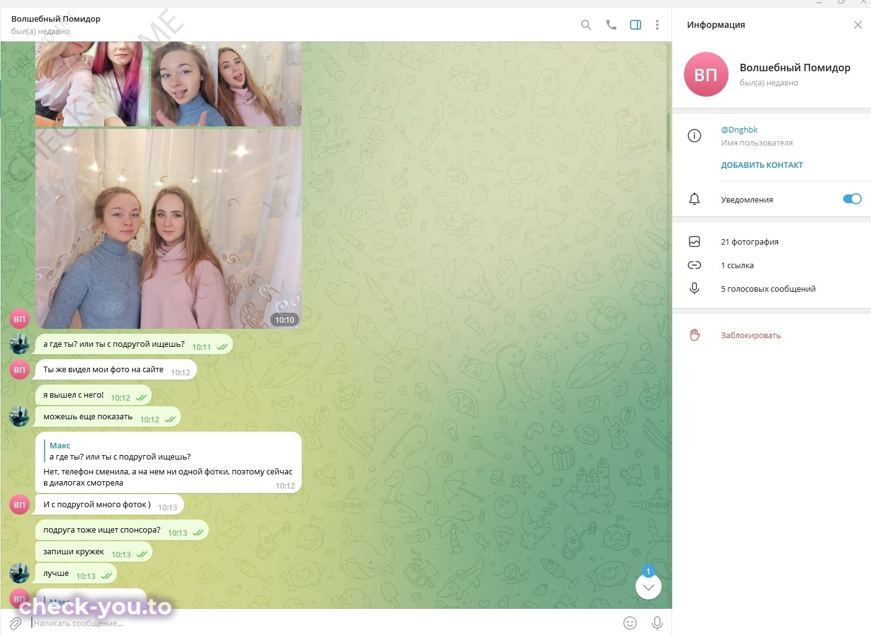Click Заблокировать to block user
Image resolution: width=871 pixels, height=636 pixels.
click(751, 336)
